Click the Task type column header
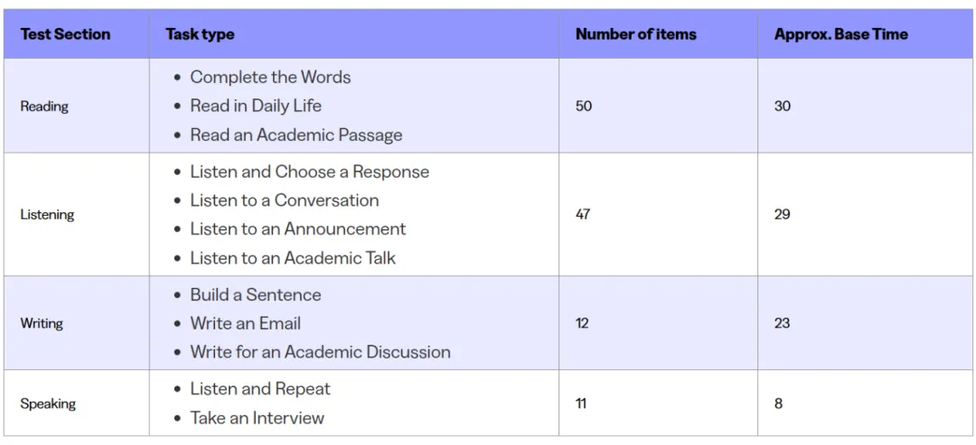 200,34
